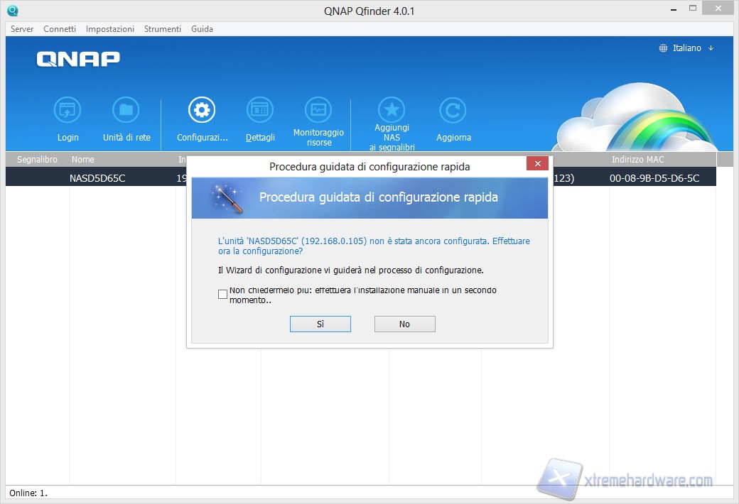The width and height of the screenshot is (739, 504).
Task: Click the Login toolbar icon
Action: click(68, 111)
